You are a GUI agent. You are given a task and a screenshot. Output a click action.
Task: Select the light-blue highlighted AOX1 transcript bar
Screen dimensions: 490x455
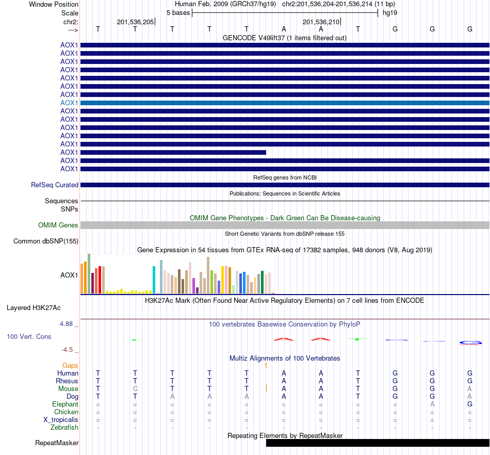285,103
